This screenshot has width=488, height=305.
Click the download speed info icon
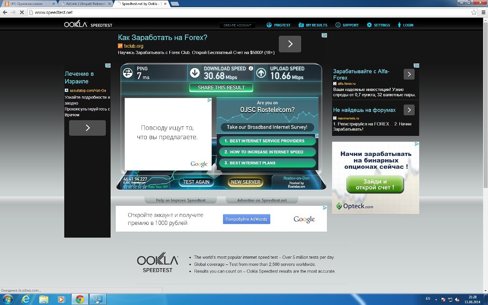pyautogui.click(x=251, y=69)
